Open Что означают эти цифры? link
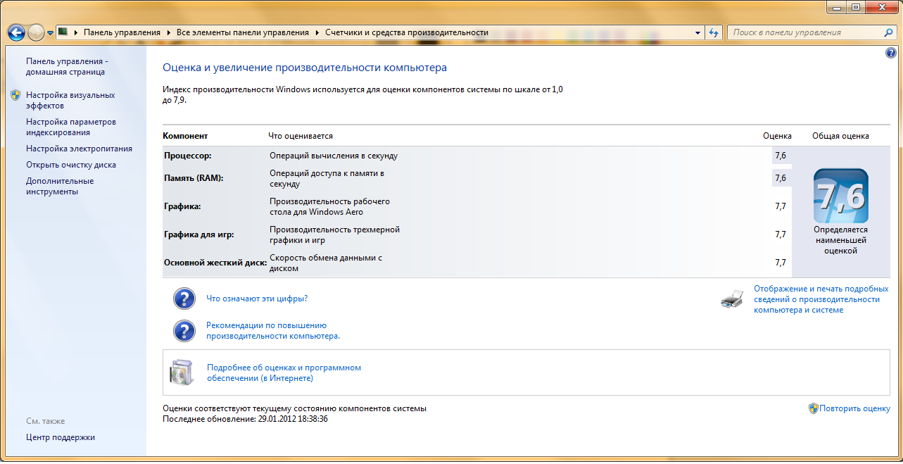The image size is (903, 464). [x=257, y=299]
